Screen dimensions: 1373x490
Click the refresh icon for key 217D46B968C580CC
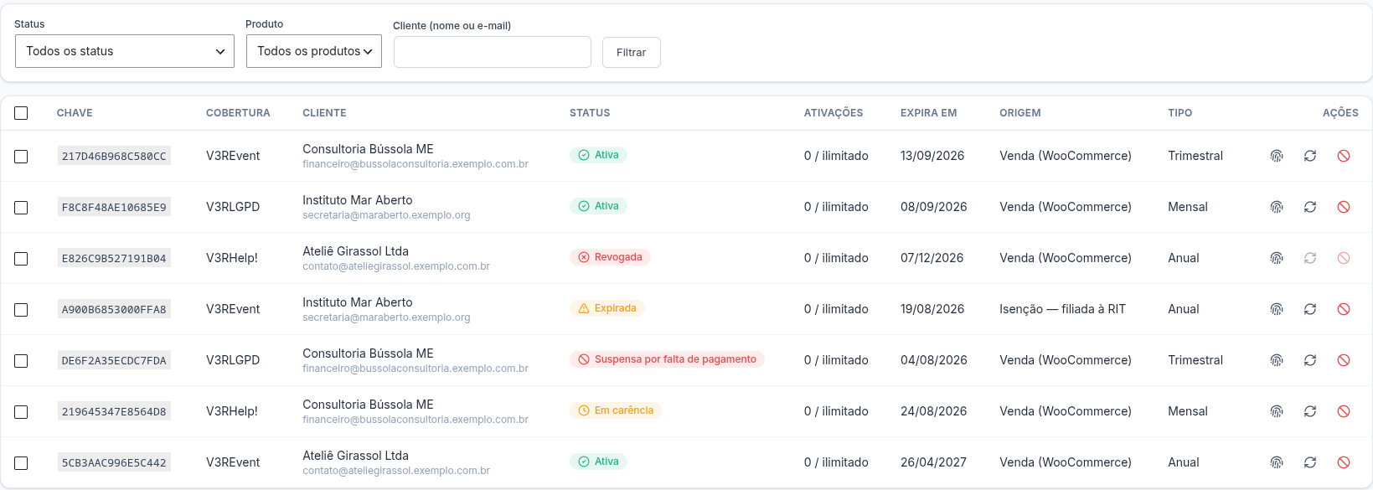coord(1310,156)
